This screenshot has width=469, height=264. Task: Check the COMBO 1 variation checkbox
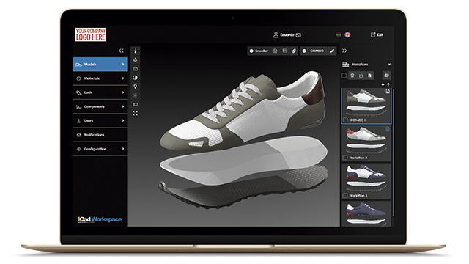click(345, 120)
